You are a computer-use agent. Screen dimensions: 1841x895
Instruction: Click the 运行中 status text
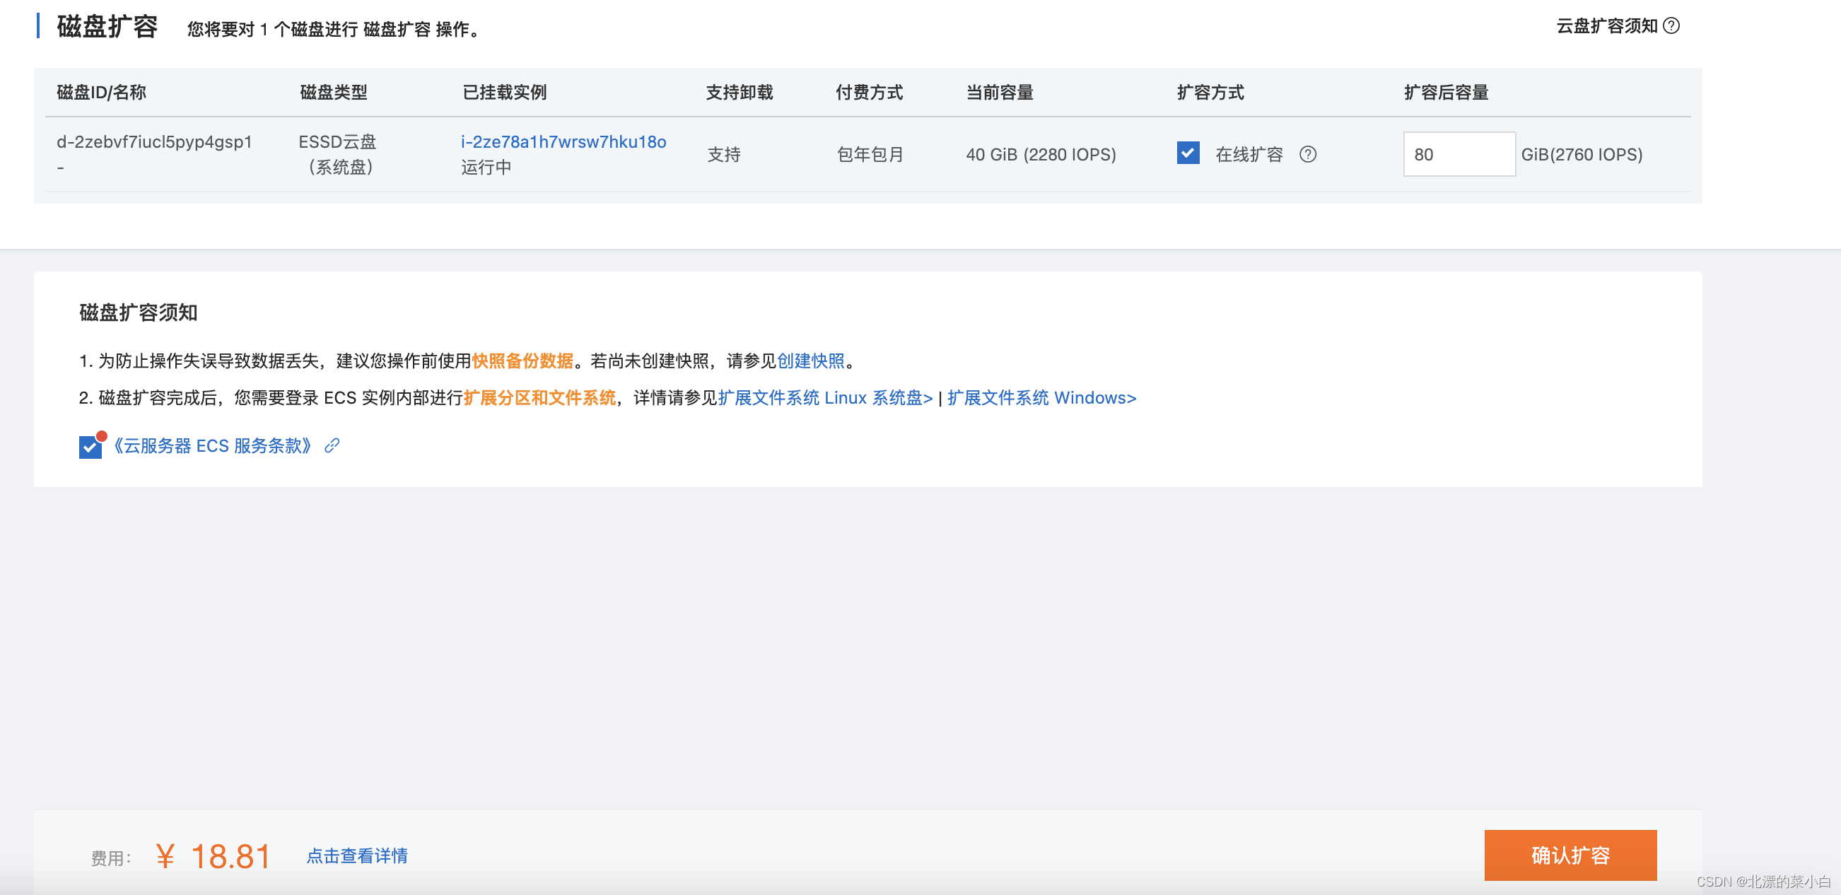pyautogui.click(x=486, y=168)
